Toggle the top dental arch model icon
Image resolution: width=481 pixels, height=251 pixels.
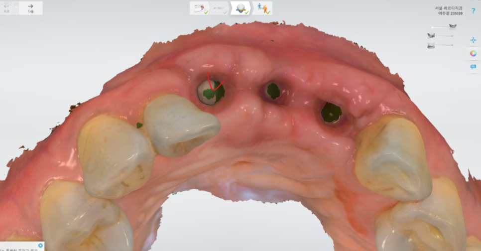click(x=453, y=26)
